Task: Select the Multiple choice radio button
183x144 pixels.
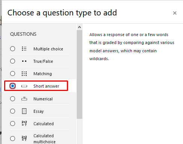Action: (12, 49)
